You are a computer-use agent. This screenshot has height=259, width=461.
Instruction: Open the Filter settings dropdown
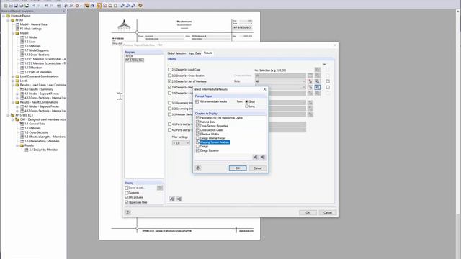pos(181,143)
